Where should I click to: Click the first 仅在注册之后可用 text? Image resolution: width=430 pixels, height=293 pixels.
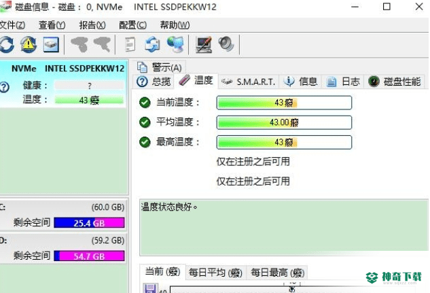tap(253, 161)
